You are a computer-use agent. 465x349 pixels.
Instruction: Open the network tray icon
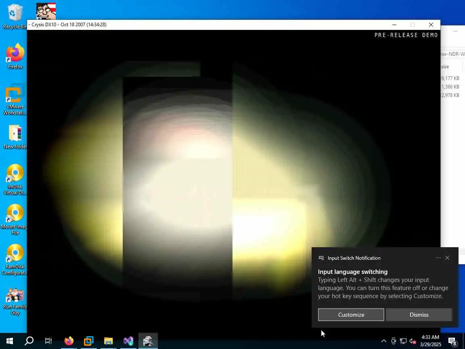click(x=403, y=341)
